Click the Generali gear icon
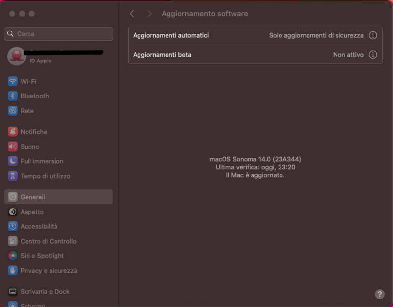 pos(13,197)
